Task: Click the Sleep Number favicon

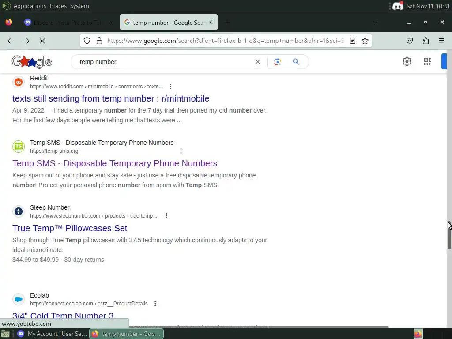Action: 19,211
